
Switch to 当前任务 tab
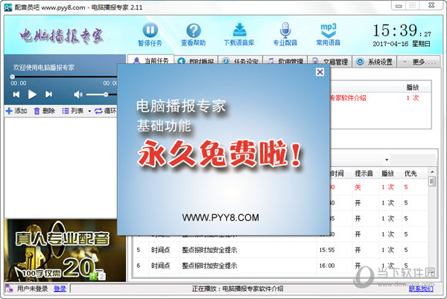pos(150,60)
